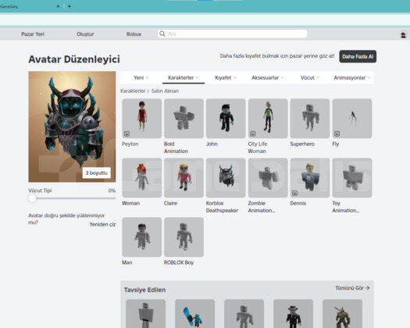Select the Claire character

(184, 177)
